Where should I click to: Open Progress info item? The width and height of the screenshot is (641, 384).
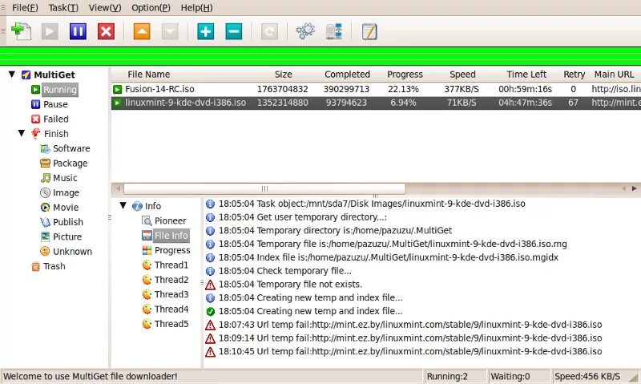pyautogui.click(x=172, y=250)
